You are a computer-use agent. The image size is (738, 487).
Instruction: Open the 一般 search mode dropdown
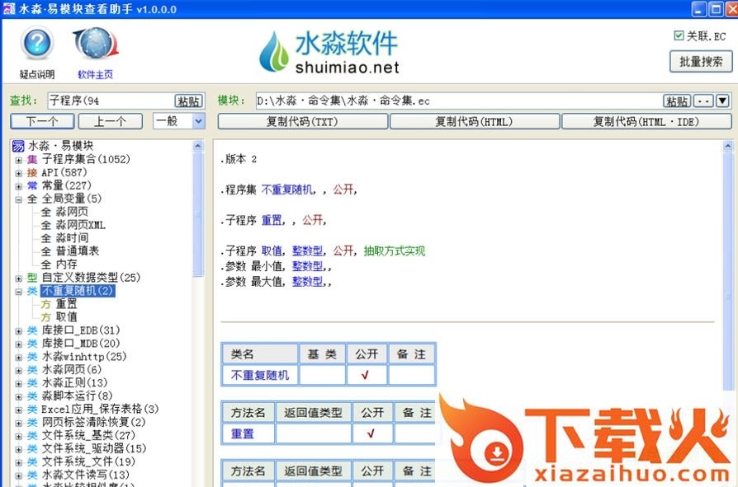click(199, 122)
